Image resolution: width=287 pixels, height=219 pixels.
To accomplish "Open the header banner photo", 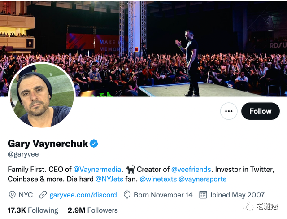I will 143,48.
